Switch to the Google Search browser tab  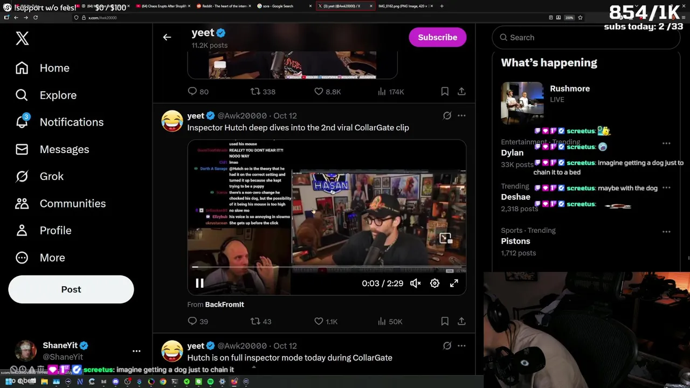pos(283,6)
